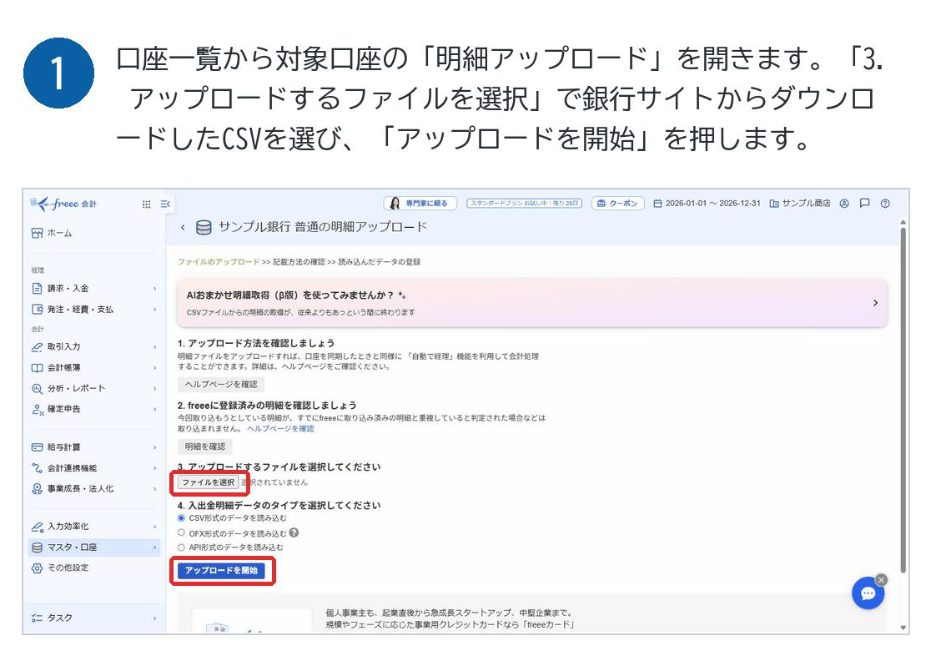Click the freeeカード ad thumbnail
This screenshot has height=661, width=931.
(252, 621)
